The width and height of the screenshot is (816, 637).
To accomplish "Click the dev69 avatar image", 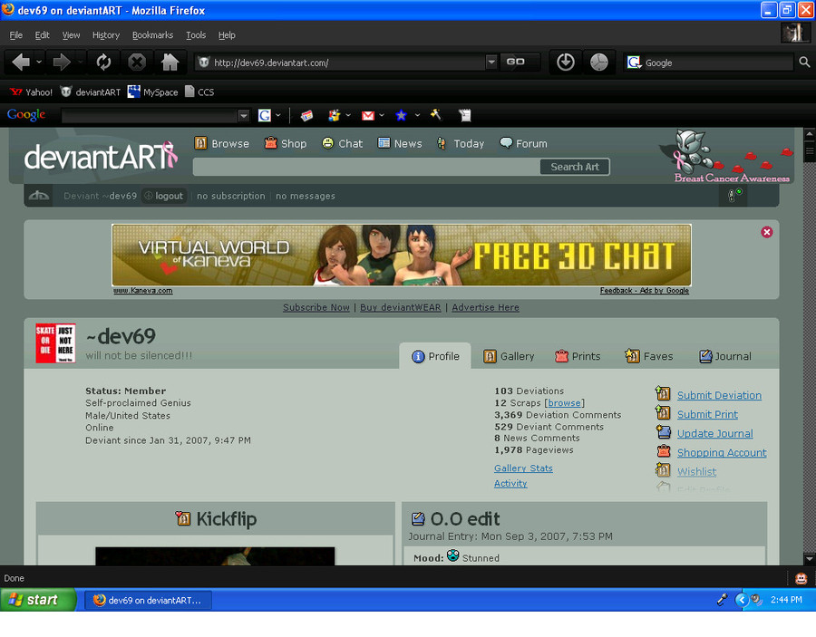I will (x=55, y=343).
